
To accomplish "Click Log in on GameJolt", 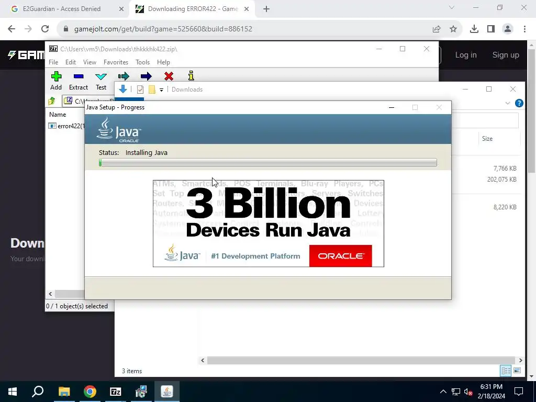I will coord(465,55).
